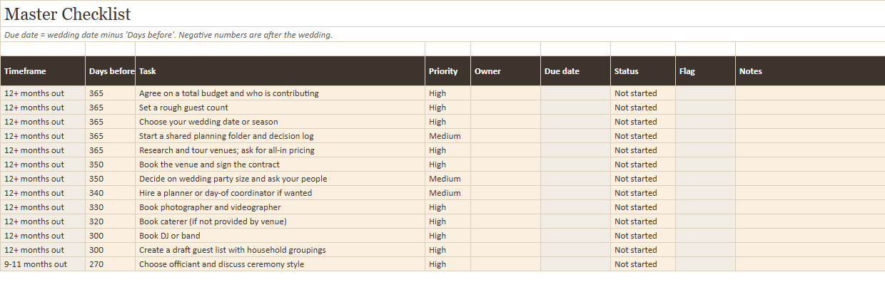Select 'Medium' priority for shared planning folder
Viewport: 885px width, 282px height.
point(447,136)
